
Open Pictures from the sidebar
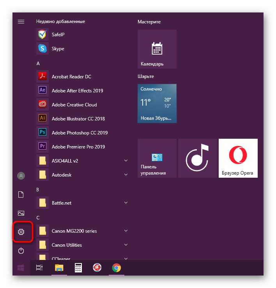click(21, 213)
